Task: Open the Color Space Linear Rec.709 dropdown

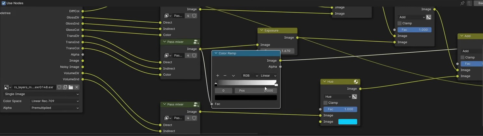Action: 55,101
